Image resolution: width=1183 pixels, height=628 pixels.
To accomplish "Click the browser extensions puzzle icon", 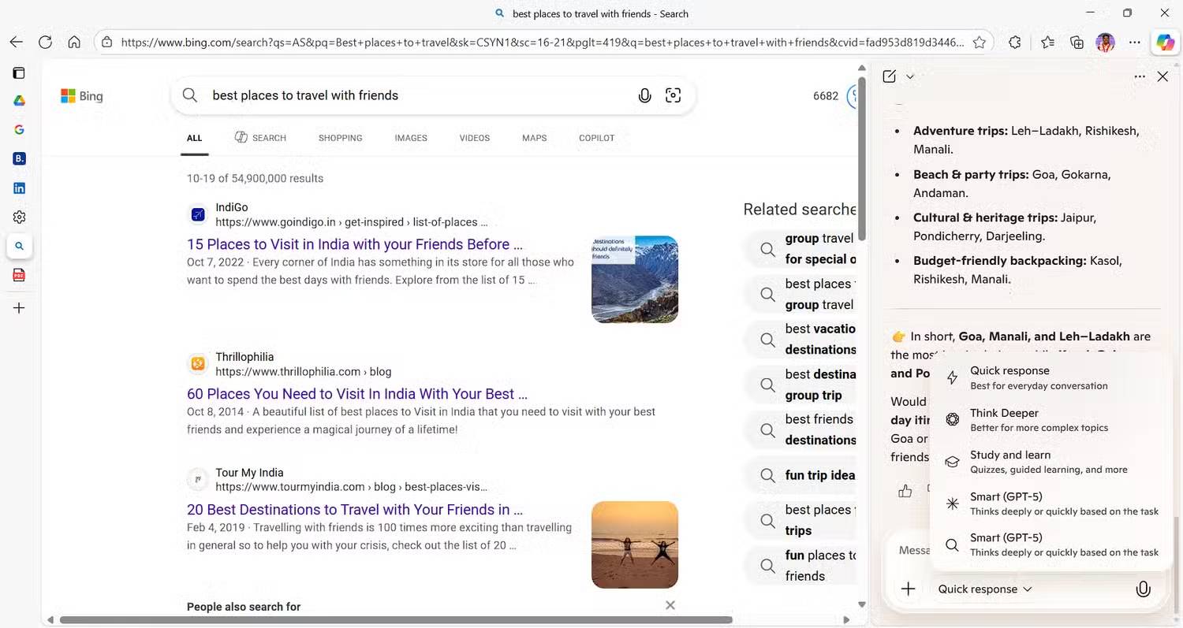I will coord(1015,43).
